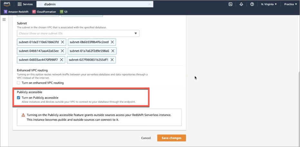The image size is (300, 147).
Task: Open the Amazon Redshift bookmark
Action: (16, 12)
